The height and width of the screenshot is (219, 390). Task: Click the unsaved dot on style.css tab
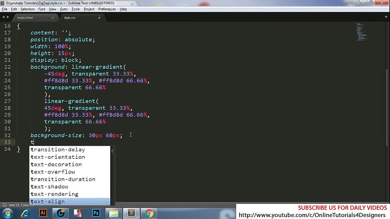click(99, 18)
